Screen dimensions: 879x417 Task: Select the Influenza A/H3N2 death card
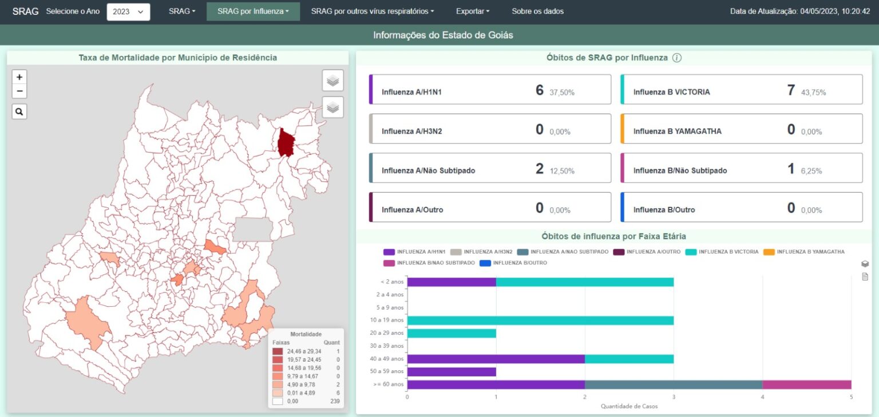(x=490, y=129)
